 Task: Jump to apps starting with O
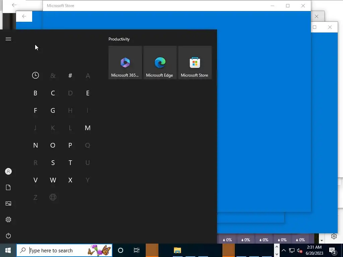pos(53,145)
